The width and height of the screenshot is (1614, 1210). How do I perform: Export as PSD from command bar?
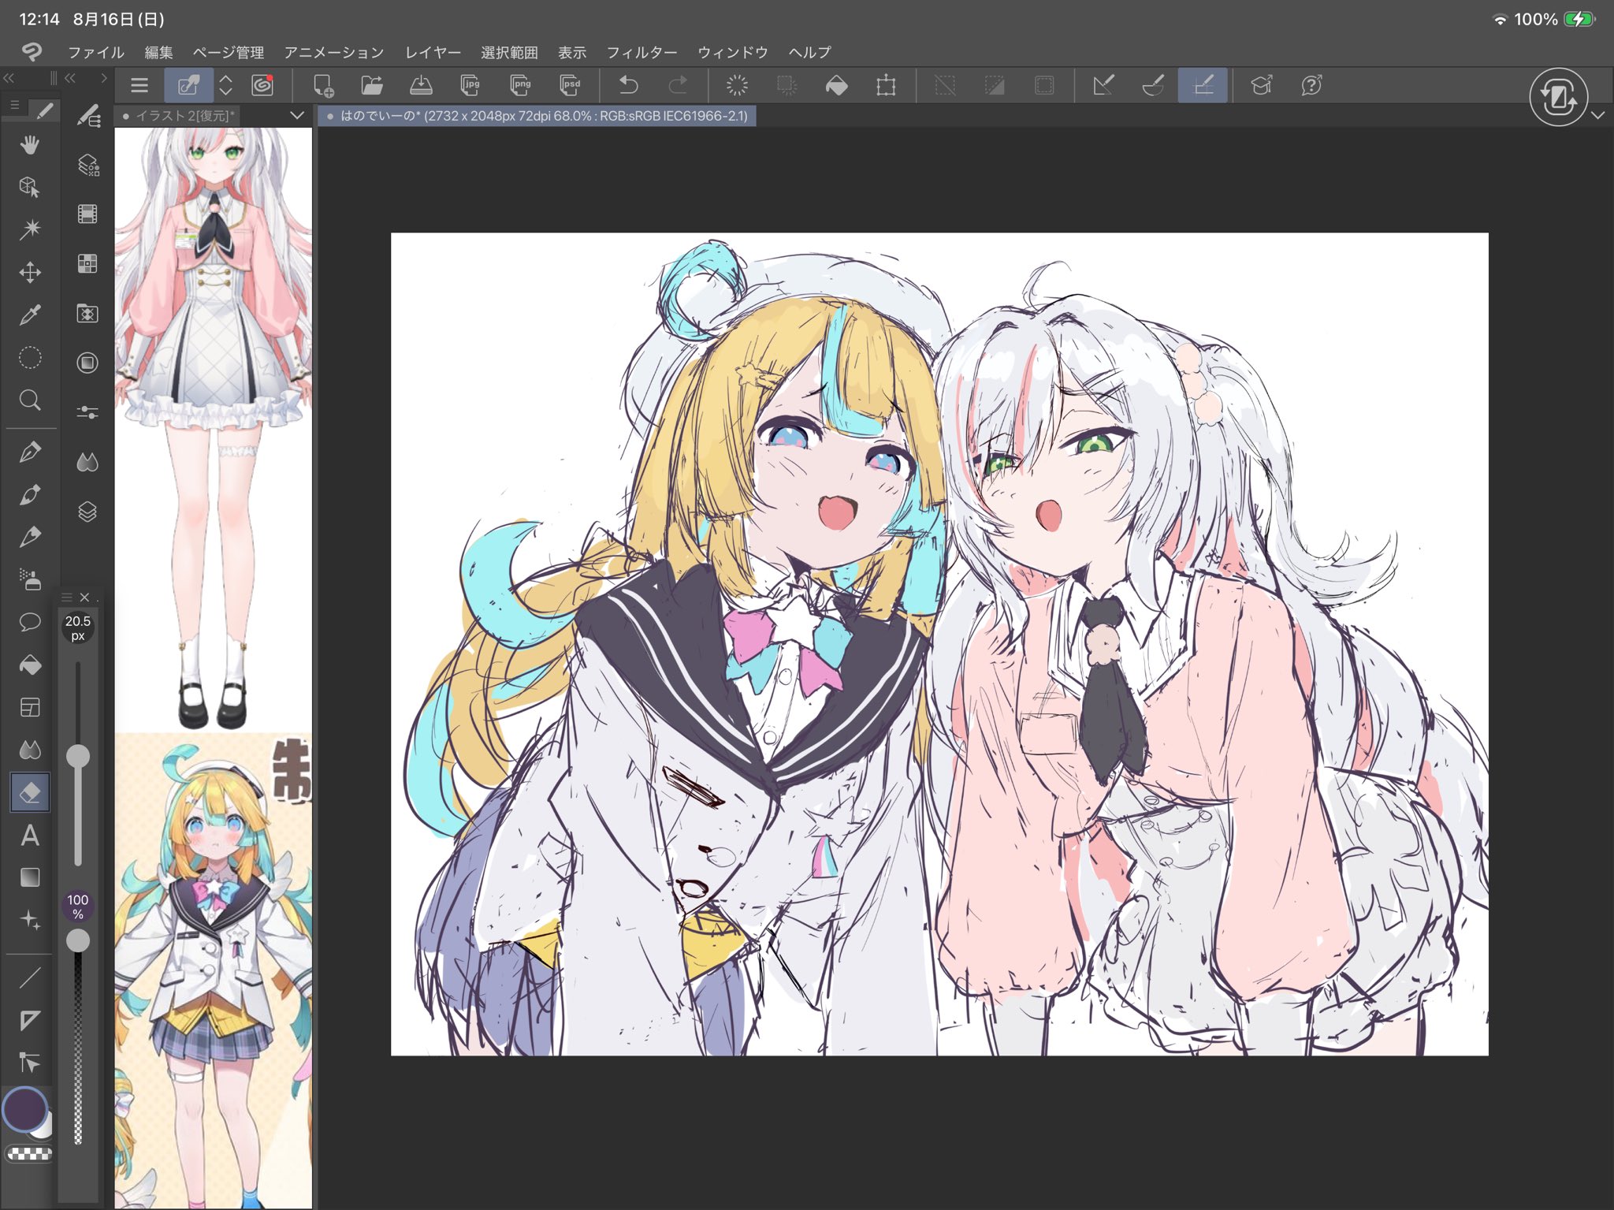pos(570,85)
